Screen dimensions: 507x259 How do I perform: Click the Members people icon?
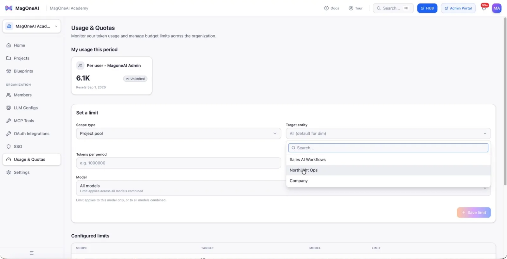tap(9, 95)
